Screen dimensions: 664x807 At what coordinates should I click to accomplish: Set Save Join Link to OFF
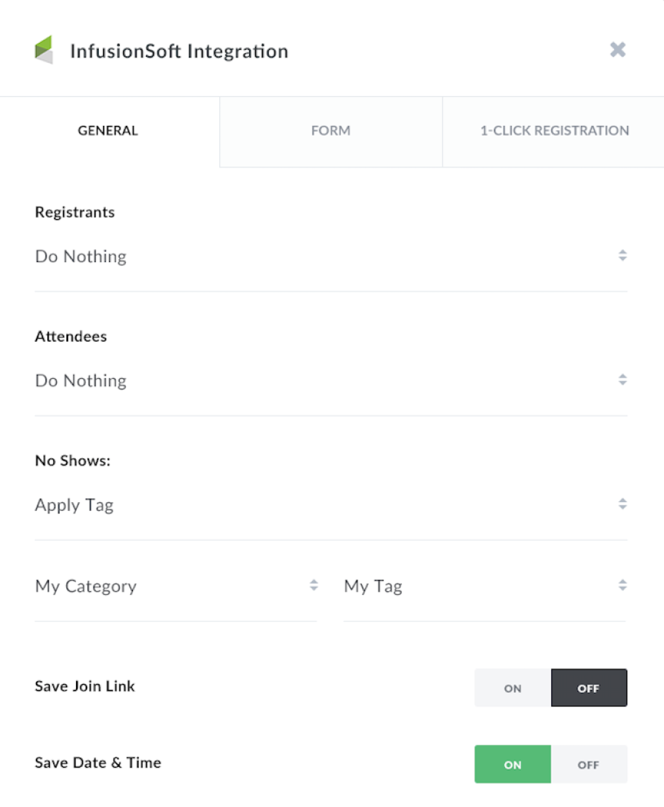tap(589, 688)
